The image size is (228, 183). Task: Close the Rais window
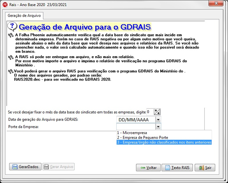click(216, 3)
